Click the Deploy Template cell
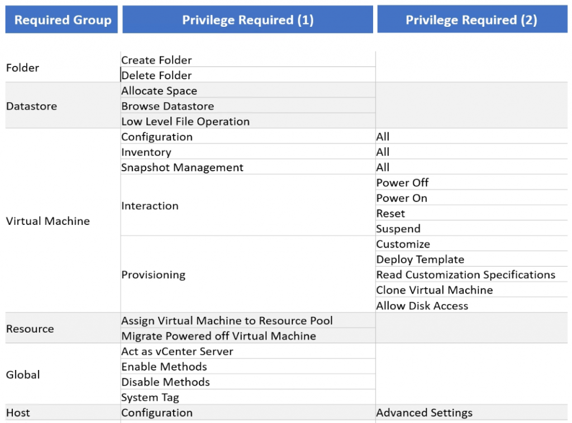The image size is (572, 423). pos(420,259)
